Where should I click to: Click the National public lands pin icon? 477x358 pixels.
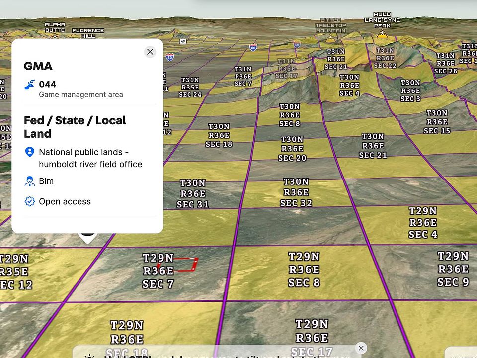pos(30,152)
